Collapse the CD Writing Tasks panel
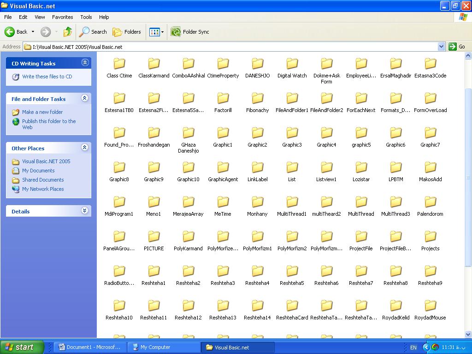 click(x=85, y=63)
